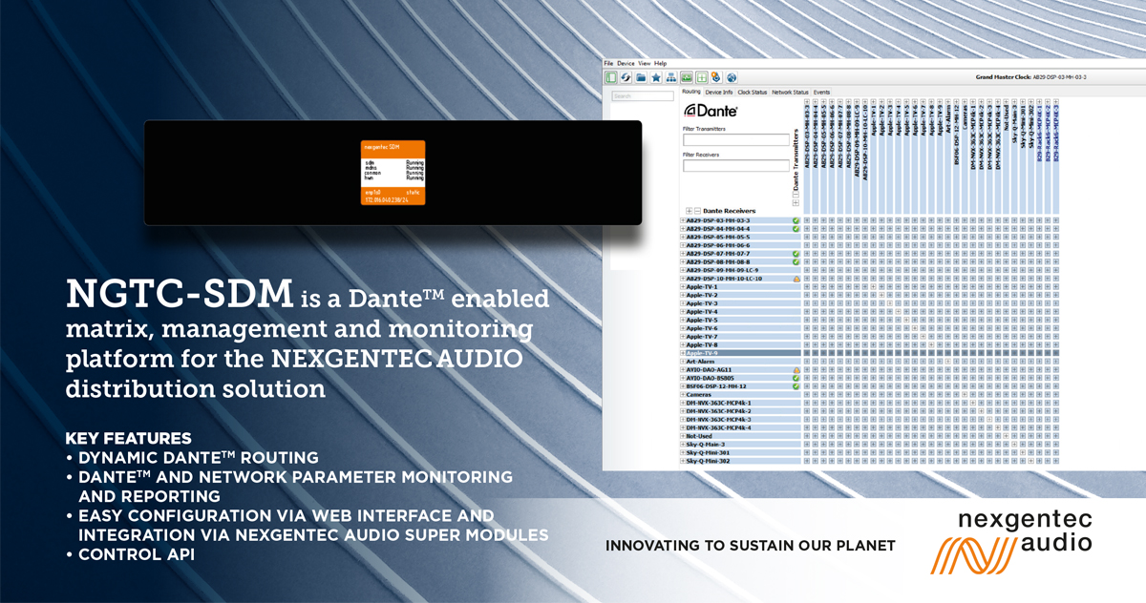Click the Filter Transmitters input field
The image size is (1146, 603).
click(x=736, y=139)
